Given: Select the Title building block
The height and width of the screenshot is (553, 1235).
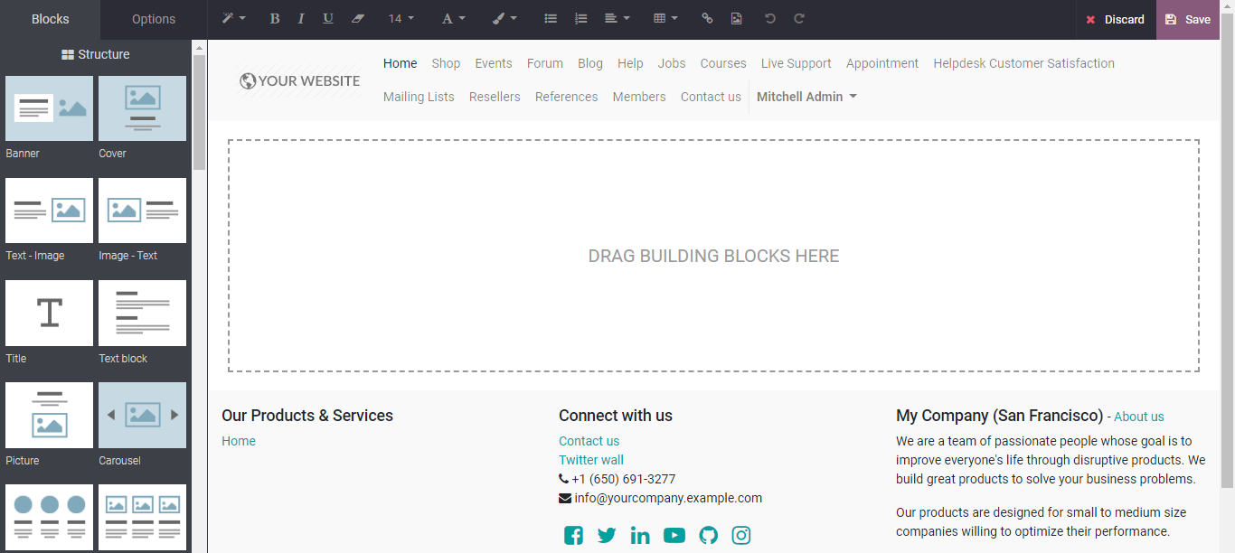Looking at the screenshot, I should pos(49,313).
